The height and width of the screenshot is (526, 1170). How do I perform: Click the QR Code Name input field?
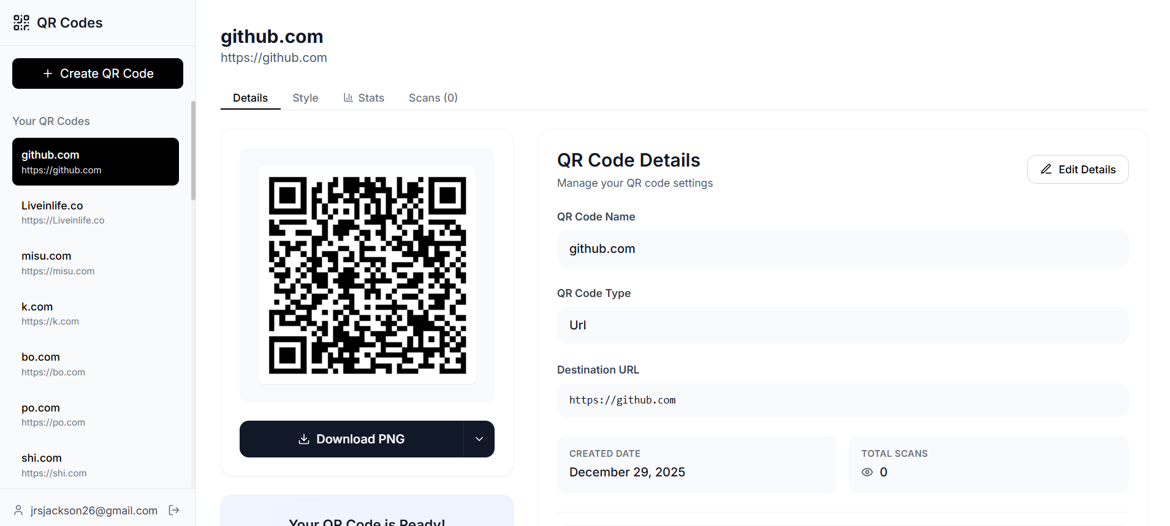tap(842, 249)
